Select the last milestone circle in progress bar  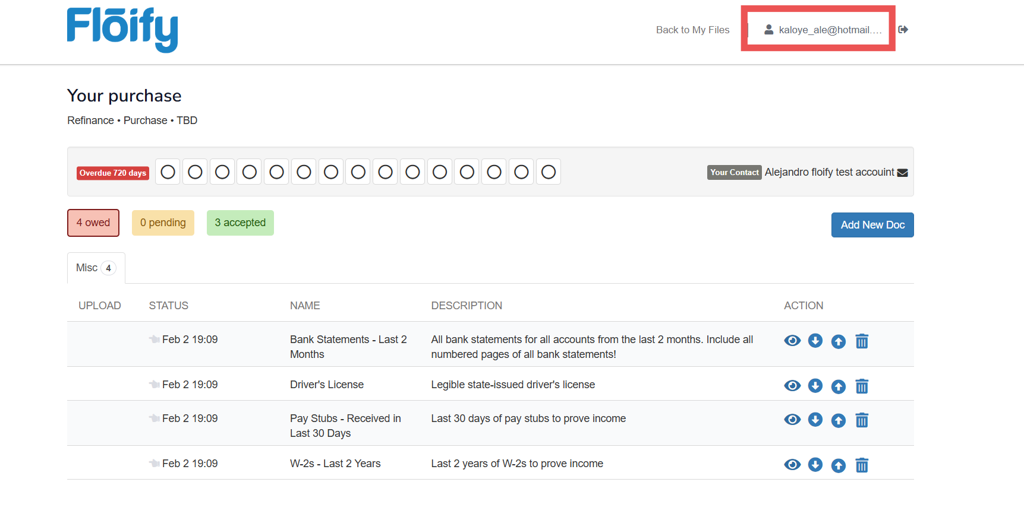(x=548, y=172)
